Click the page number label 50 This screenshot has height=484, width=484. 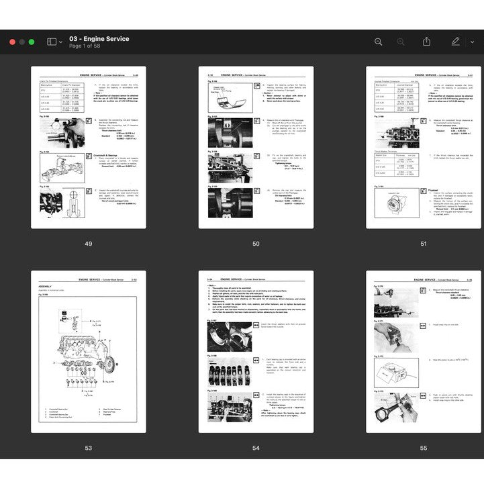(256, 244)
